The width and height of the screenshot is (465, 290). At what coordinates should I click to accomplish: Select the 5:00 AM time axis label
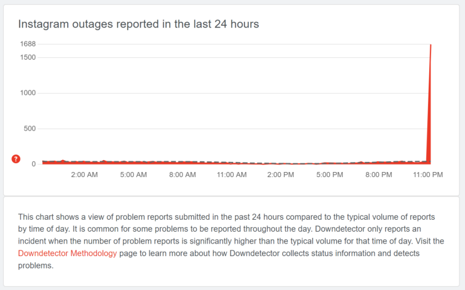pyautogui.click(x=133, y=175)
